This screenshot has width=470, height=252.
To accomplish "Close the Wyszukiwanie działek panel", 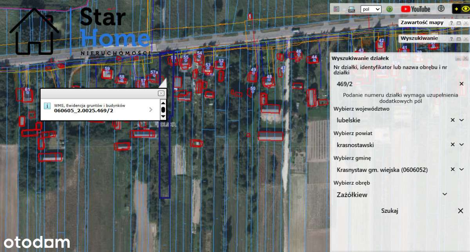I will tap(465, 58).
